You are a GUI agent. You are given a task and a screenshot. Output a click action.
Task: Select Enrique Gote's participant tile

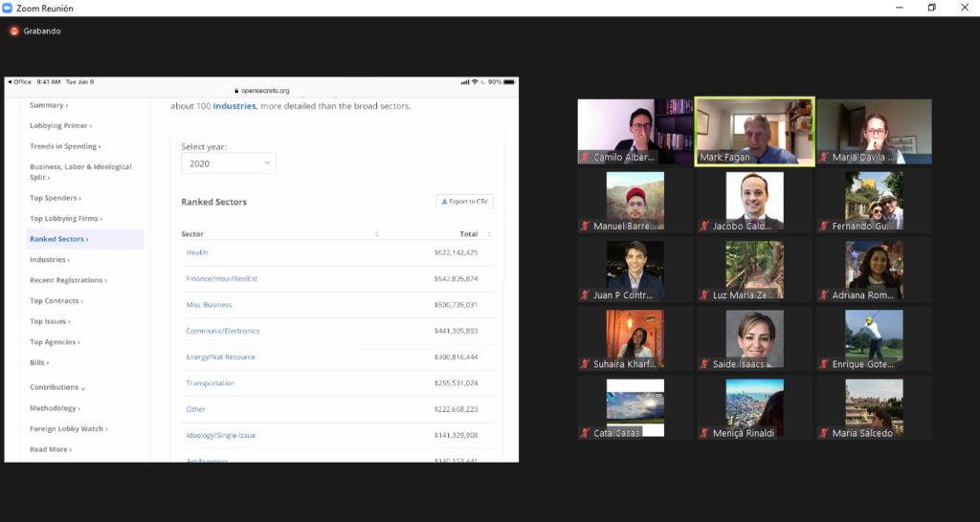874,339
